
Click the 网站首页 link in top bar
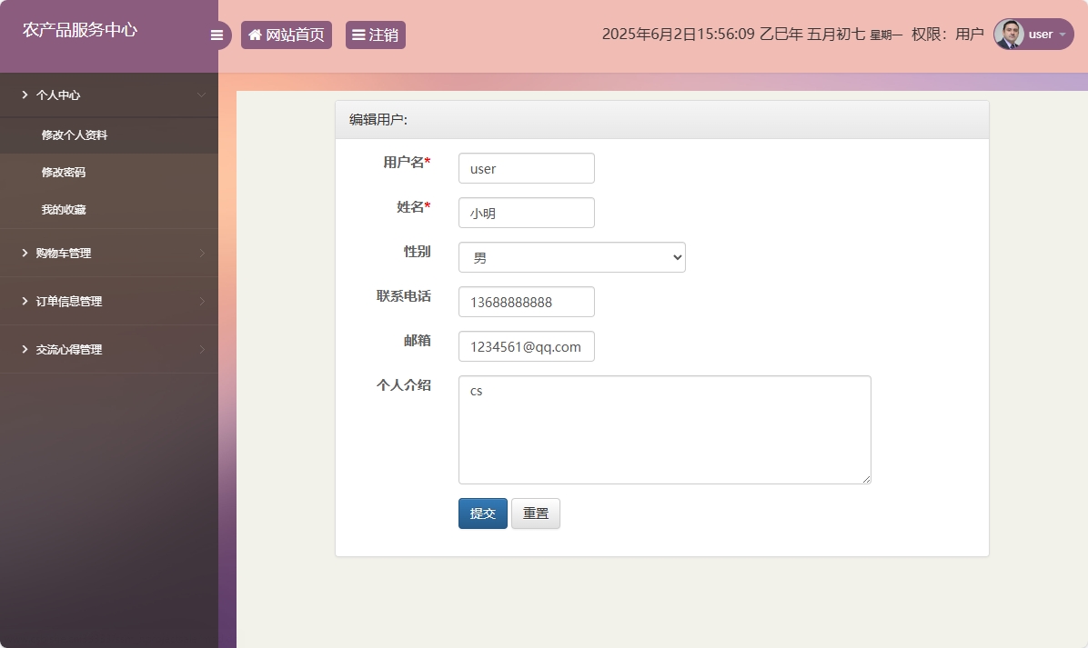pos(287,35)
